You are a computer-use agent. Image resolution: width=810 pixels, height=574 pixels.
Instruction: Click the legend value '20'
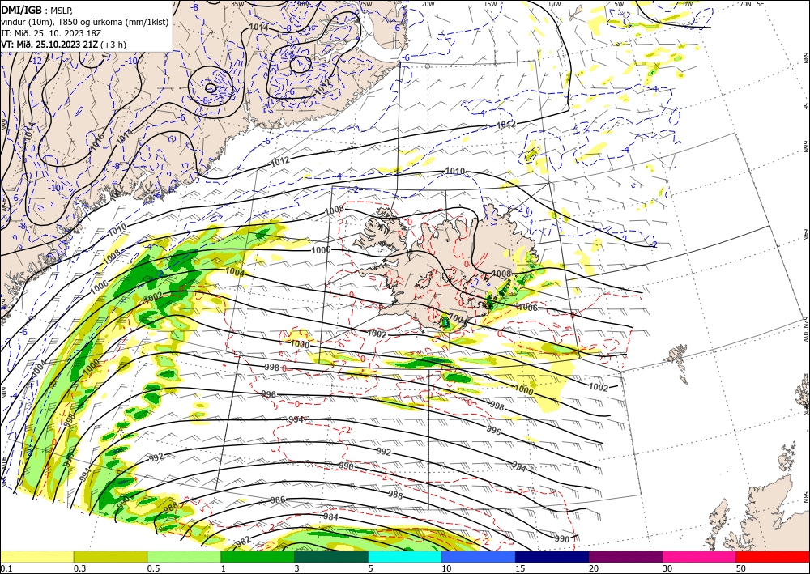tap(594, 568)
